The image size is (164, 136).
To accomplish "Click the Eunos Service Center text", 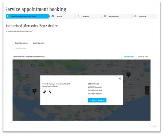I will (x=50, y=86).
